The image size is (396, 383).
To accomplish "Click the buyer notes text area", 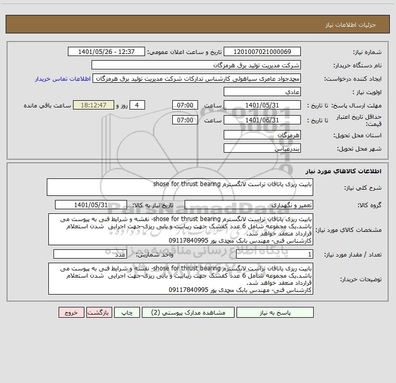I will click(x=181, y=279).
